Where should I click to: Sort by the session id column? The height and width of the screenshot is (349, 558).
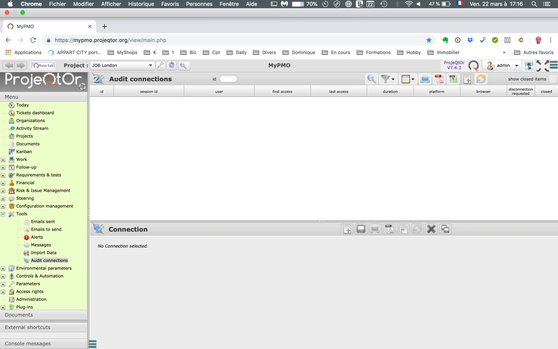pyautogui.click(x=149, y=91)
